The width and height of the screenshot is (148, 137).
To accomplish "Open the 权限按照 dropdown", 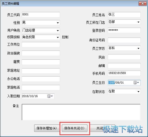I will click(58, 37).
